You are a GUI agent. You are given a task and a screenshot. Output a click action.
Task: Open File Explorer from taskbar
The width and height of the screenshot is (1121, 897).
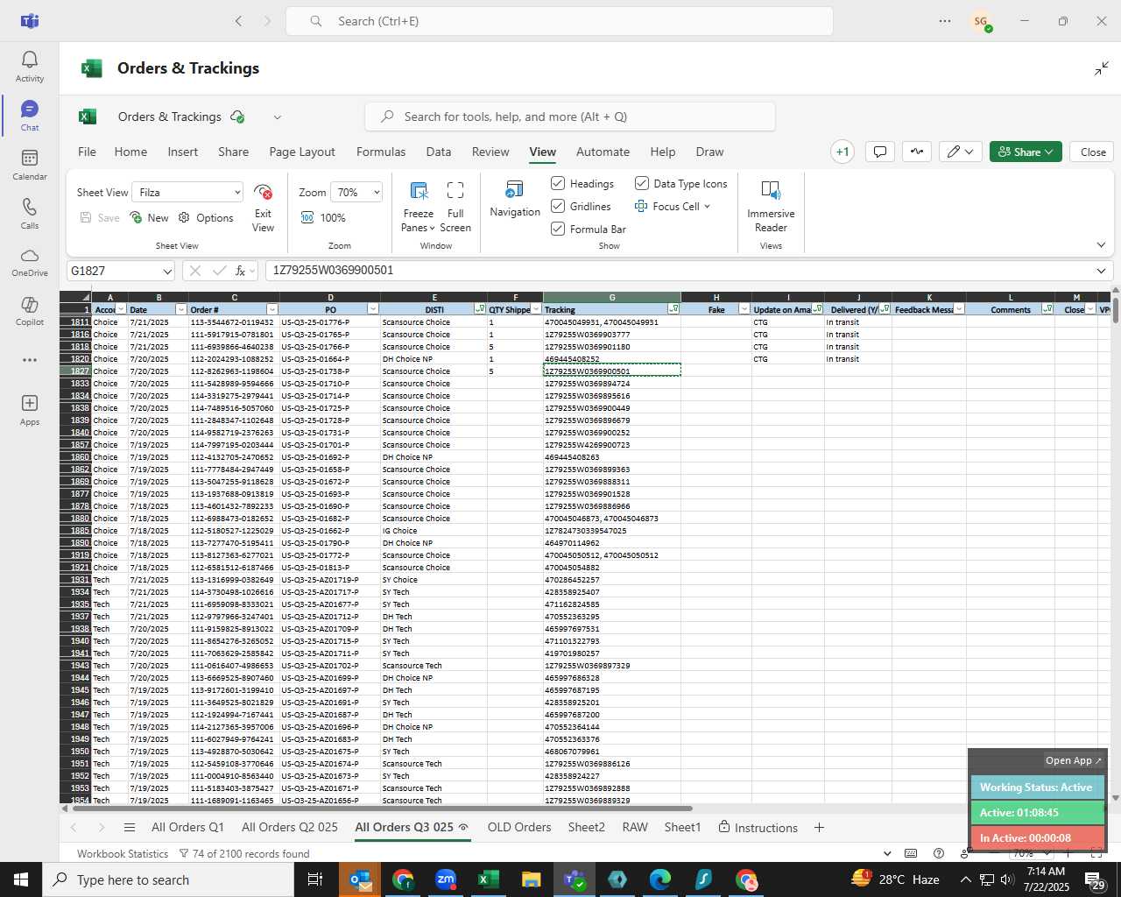point(531,879)
